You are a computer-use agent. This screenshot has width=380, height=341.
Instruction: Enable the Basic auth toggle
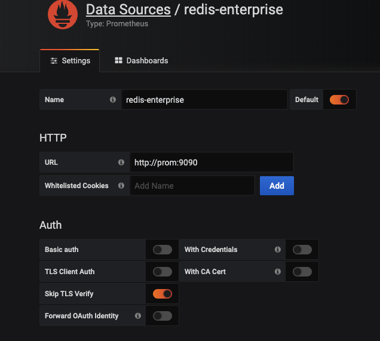click(x=163, y=250)
